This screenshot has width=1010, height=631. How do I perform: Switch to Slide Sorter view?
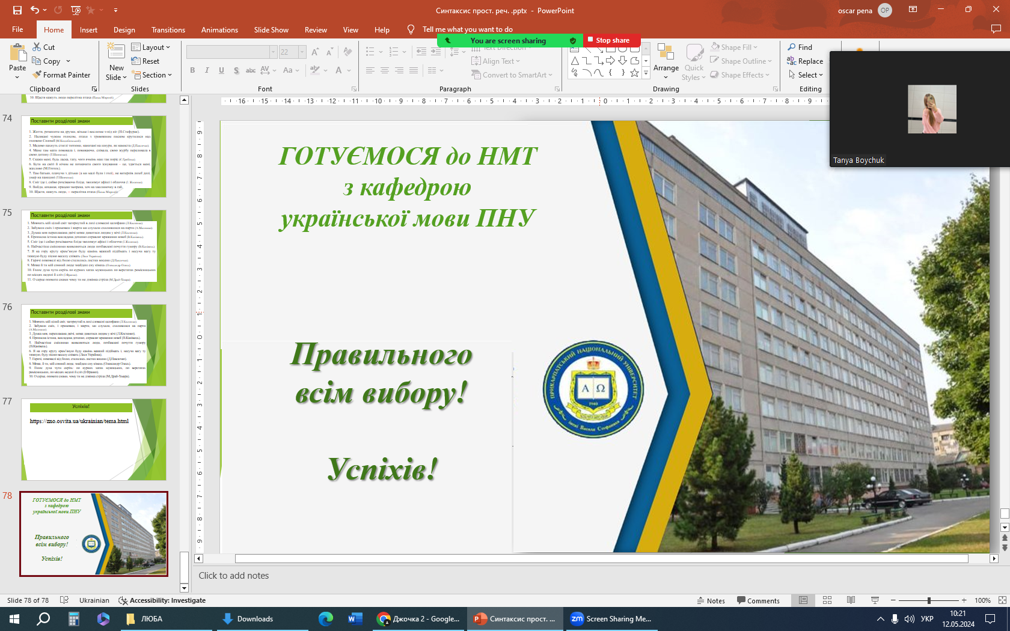tap(827, 600)
